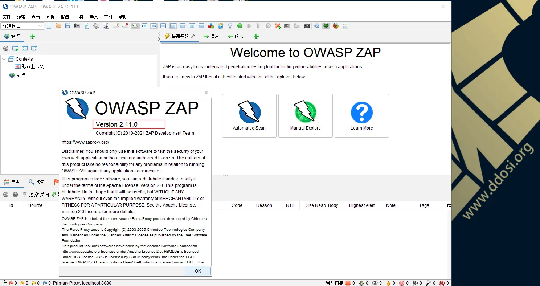Click the light bulb toolbar icon
The image size is (540, 286).
tap(230, 26)
